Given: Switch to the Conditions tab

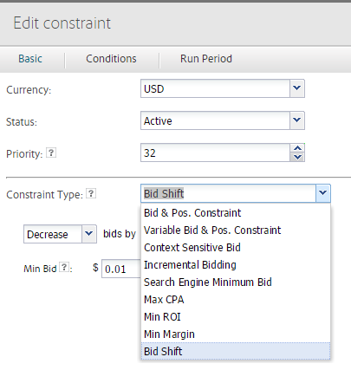Looking at the screenshot, I should tap(111, 59).
